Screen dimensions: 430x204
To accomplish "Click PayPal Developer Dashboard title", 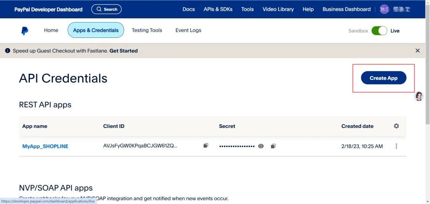I will pyautogui.click(x=48, y=9).
